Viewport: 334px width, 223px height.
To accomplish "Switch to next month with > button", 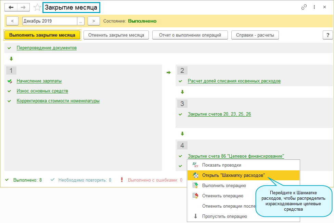I will pos(94,21).
